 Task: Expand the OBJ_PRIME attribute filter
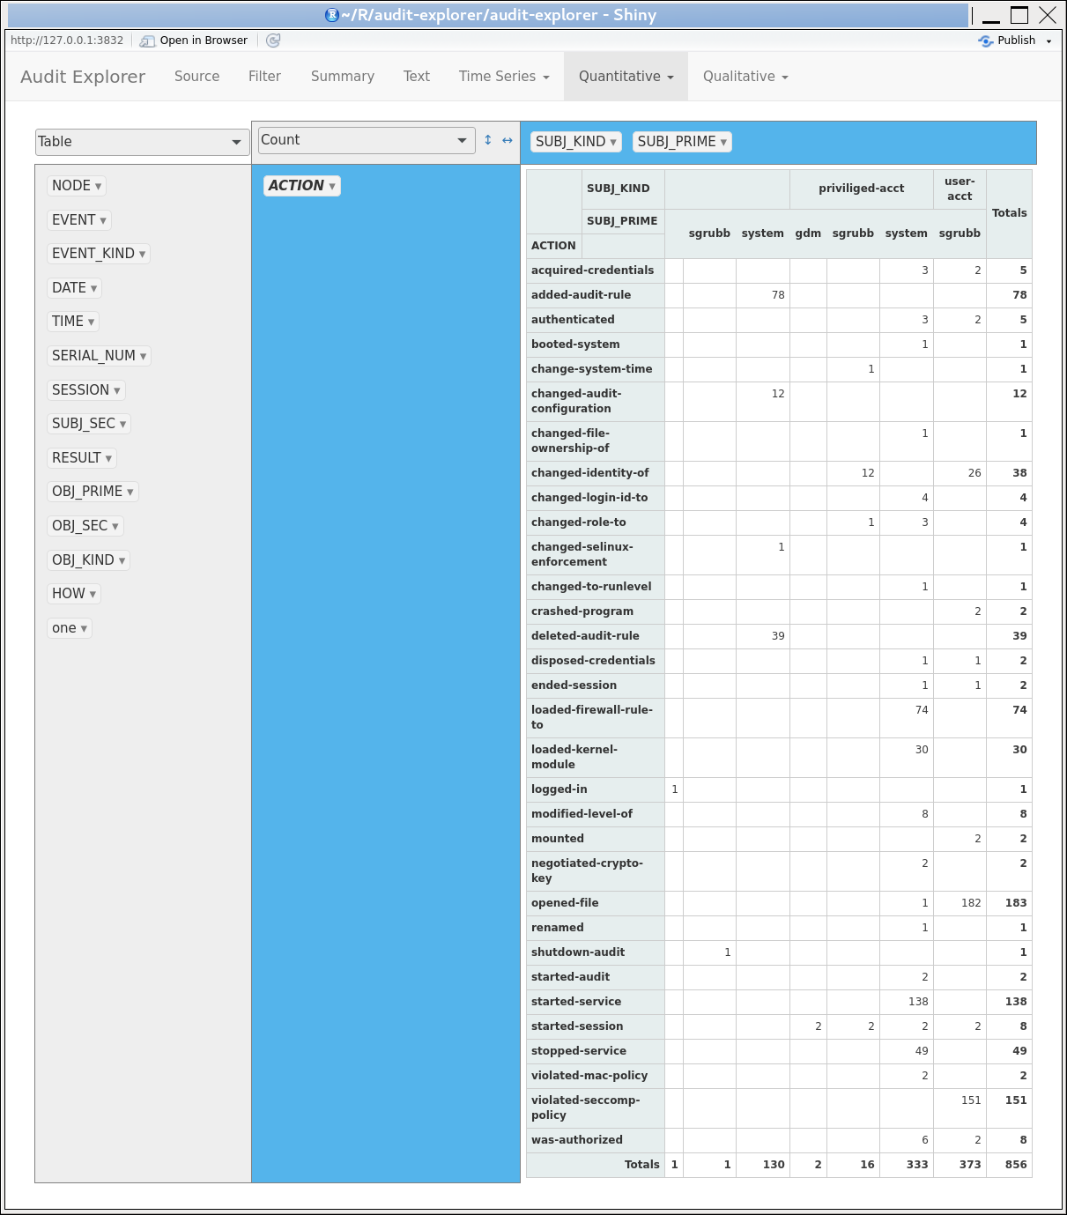pos(130,492)
